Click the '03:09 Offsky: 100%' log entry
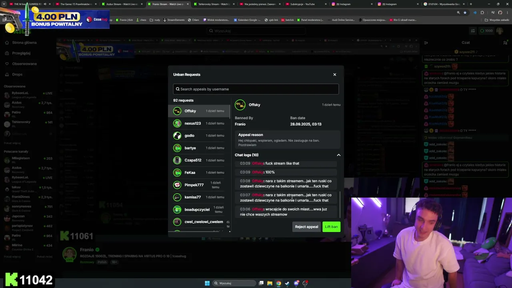This screenshot has width=512, height=288. coord(286,172)
